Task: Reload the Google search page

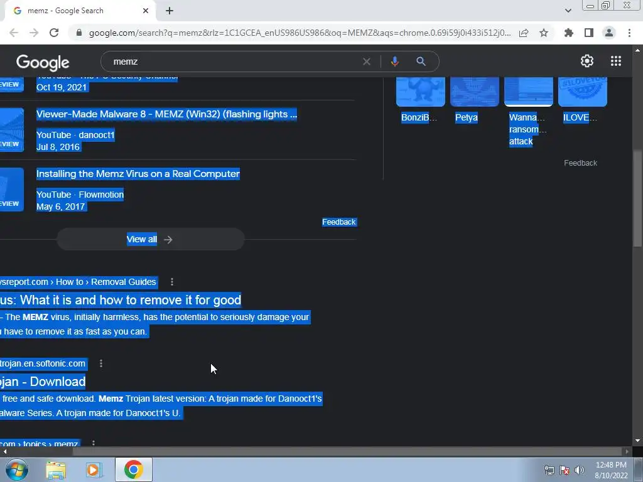Action: point(54,33)
